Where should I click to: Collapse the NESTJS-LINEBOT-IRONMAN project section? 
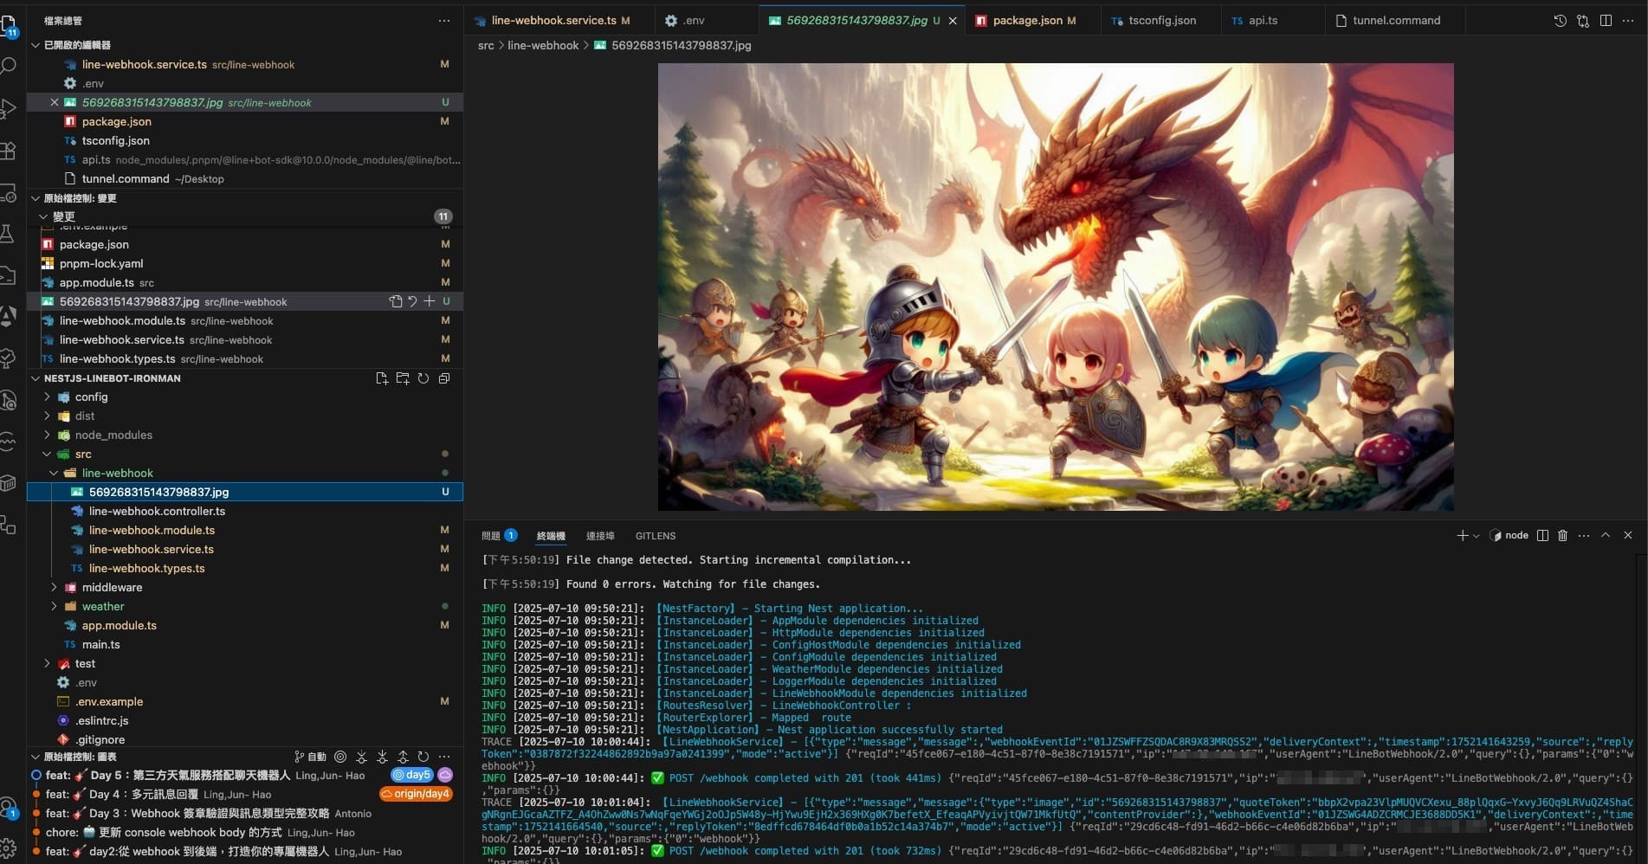point(36,378)
